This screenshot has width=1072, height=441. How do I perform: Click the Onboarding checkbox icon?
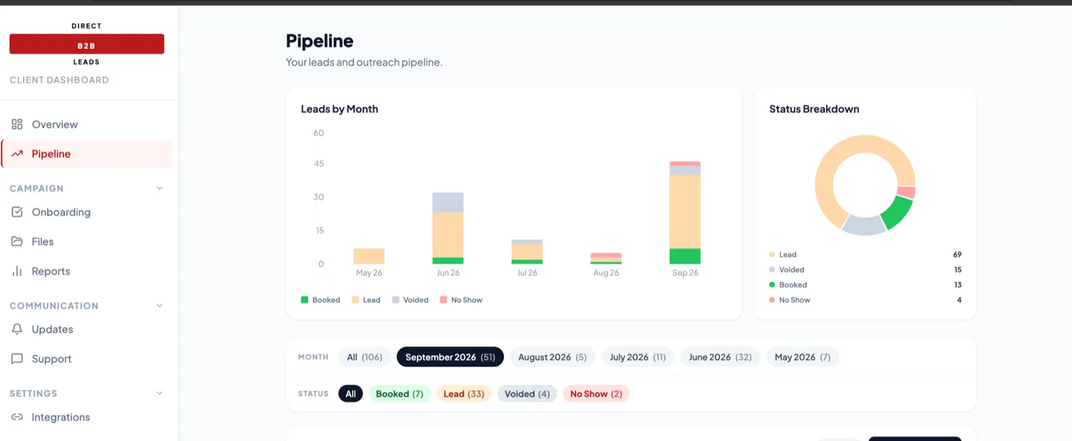17,212
